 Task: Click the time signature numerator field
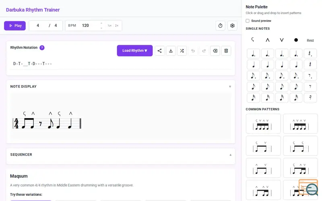(x=38, y=25)
